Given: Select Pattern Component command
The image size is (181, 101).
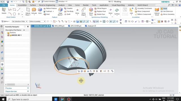Looking at the screenshot, I should [143, 14].
